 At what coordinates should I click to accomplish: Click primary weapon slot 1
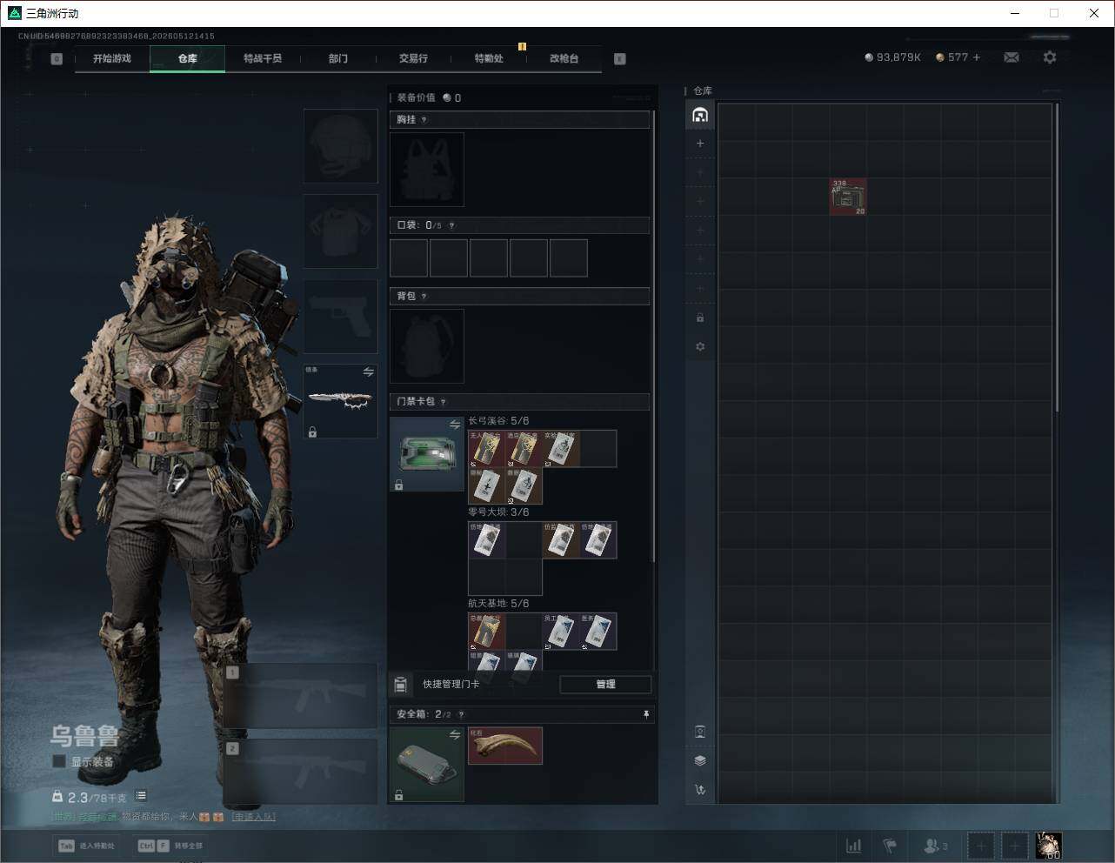click(x=301, y=695)
